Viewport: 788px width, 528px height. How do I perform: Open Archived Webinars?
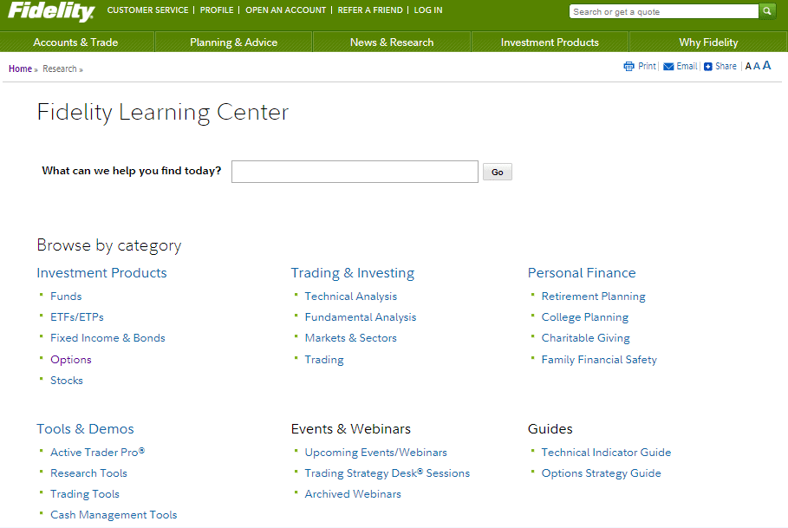[353, 494]
